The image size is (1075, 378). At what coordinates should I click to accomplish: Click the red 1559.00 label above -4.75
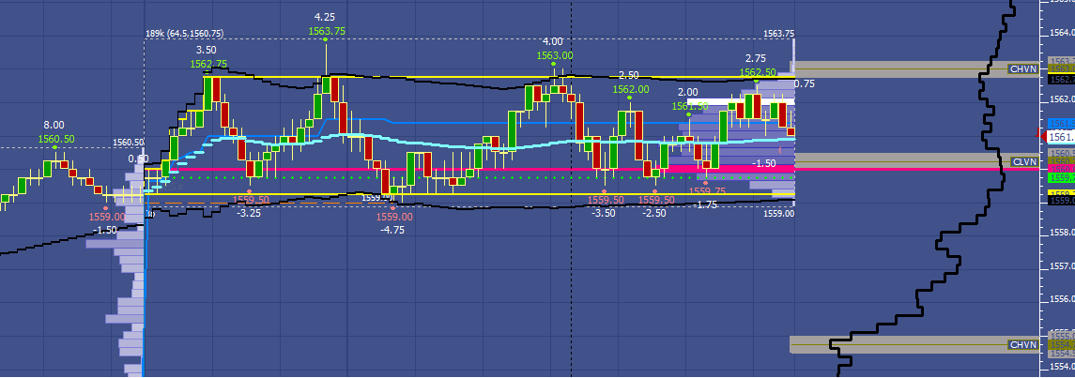(x=395, y=217)
